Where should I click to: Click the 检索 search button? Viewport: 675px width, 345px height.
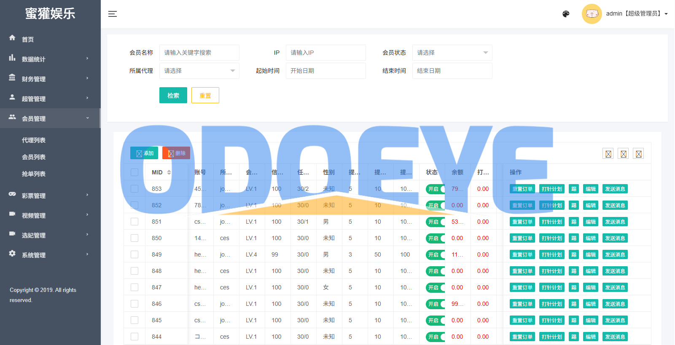[173, 95]
